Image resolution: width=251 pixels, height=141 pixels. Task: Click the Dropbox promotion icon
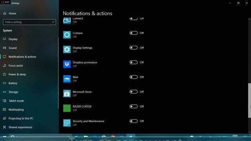67,64
